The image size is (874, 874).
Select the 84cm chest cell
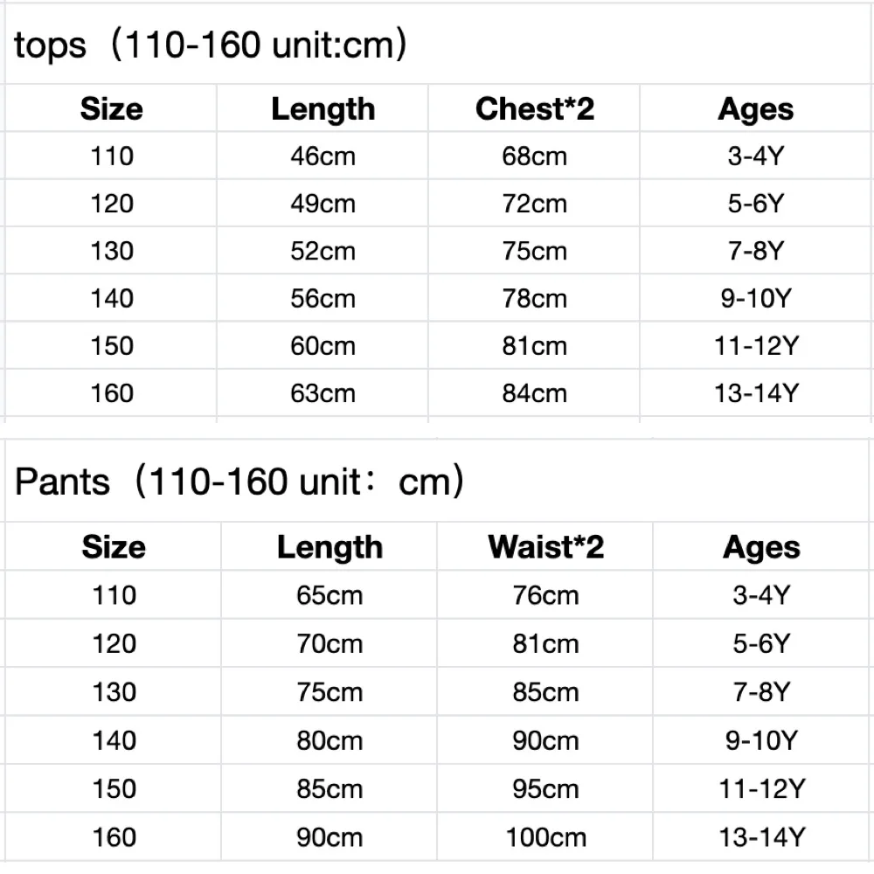coord(534,392)
